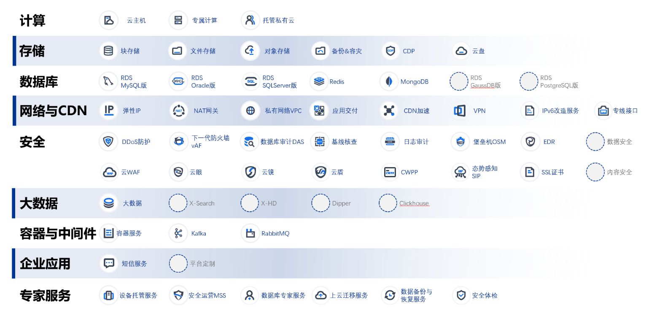Click the RabbitMQ icon
This screenshot has width=657, height=311.
pos(250,233)
